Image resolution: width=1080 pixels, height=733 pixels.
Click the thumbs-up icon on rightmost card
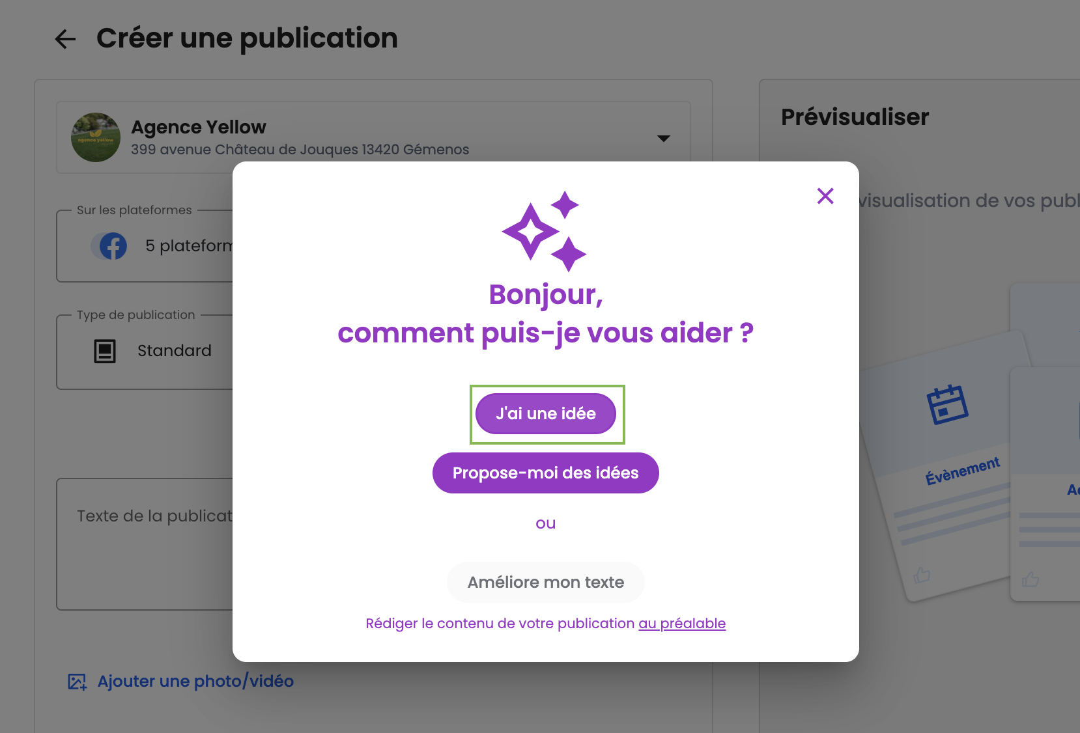tap(1030, 579)
